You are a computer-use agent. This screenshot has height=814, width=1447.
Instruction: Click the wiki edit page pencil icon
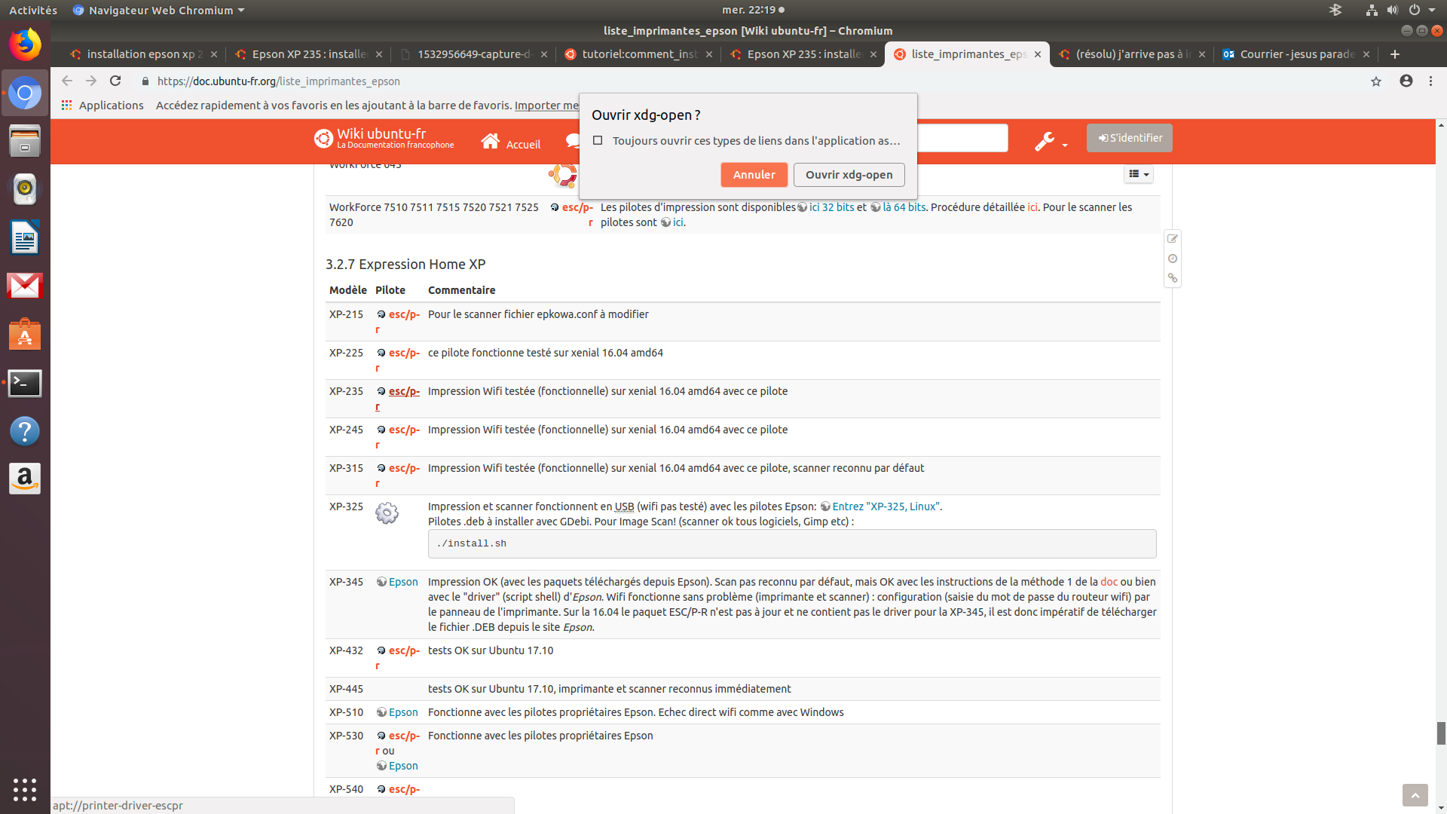click(1173, 239)
